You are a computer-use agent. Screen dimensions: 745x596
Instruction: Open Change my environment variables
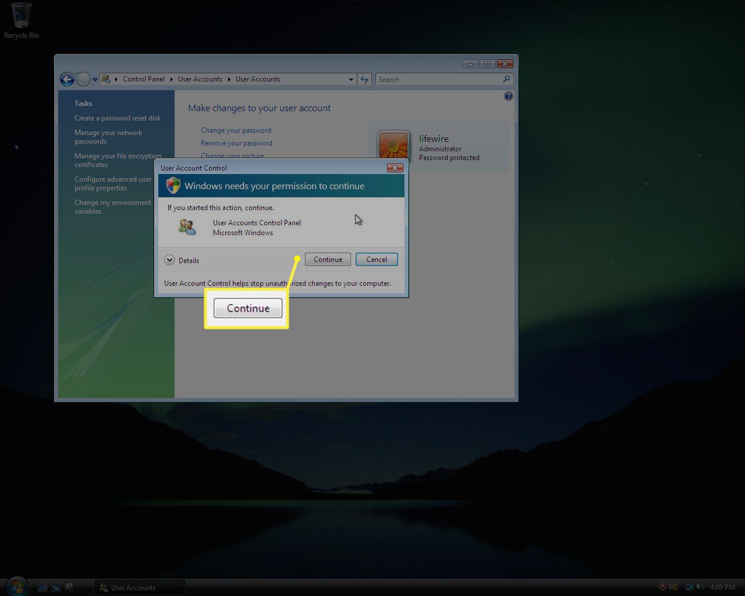[x=113, y=207]
